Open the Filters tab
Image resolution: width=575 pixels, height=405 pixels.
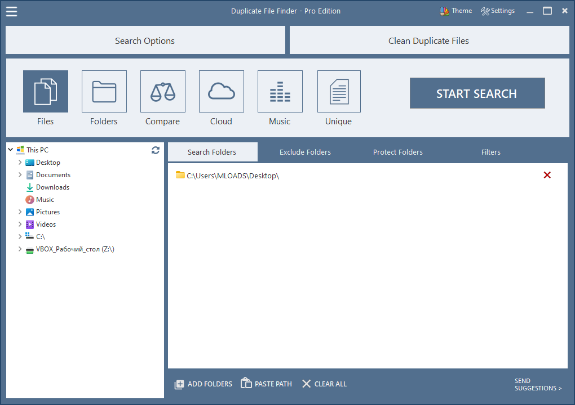pos(490,152)
